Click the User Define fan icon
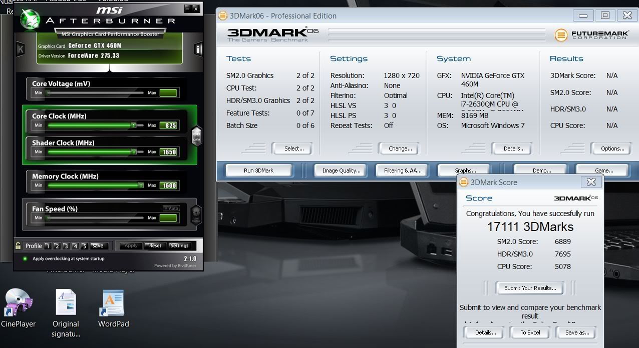 (196, 214)
